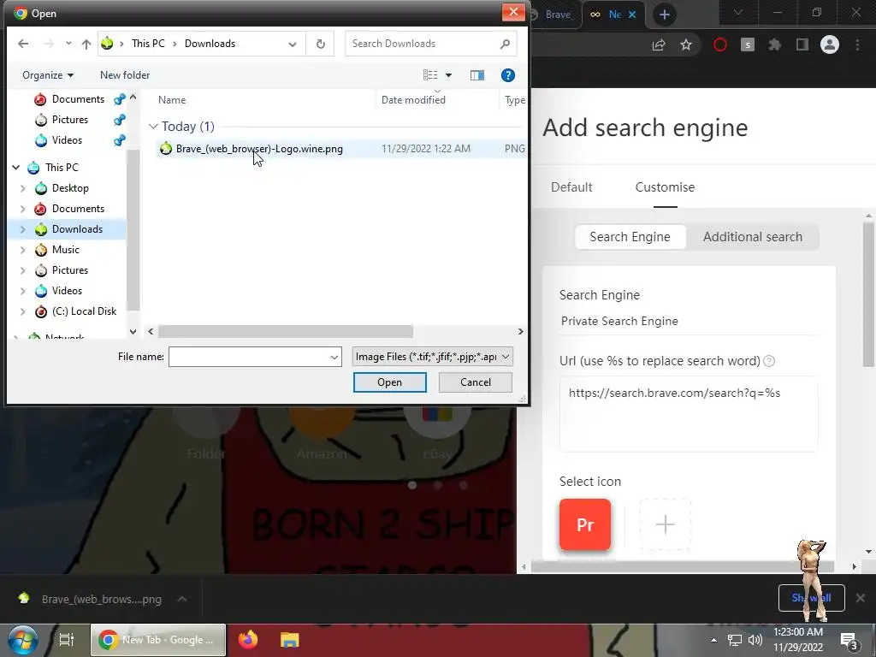This screenshot has width=876, height=657.
Task: Open File name combo box dropdown
Action: [x=334, y=357]
